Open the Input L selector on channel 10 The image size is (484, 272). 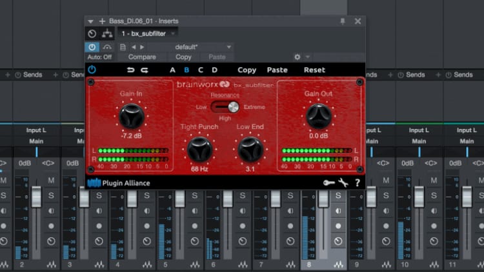[419, 130]
